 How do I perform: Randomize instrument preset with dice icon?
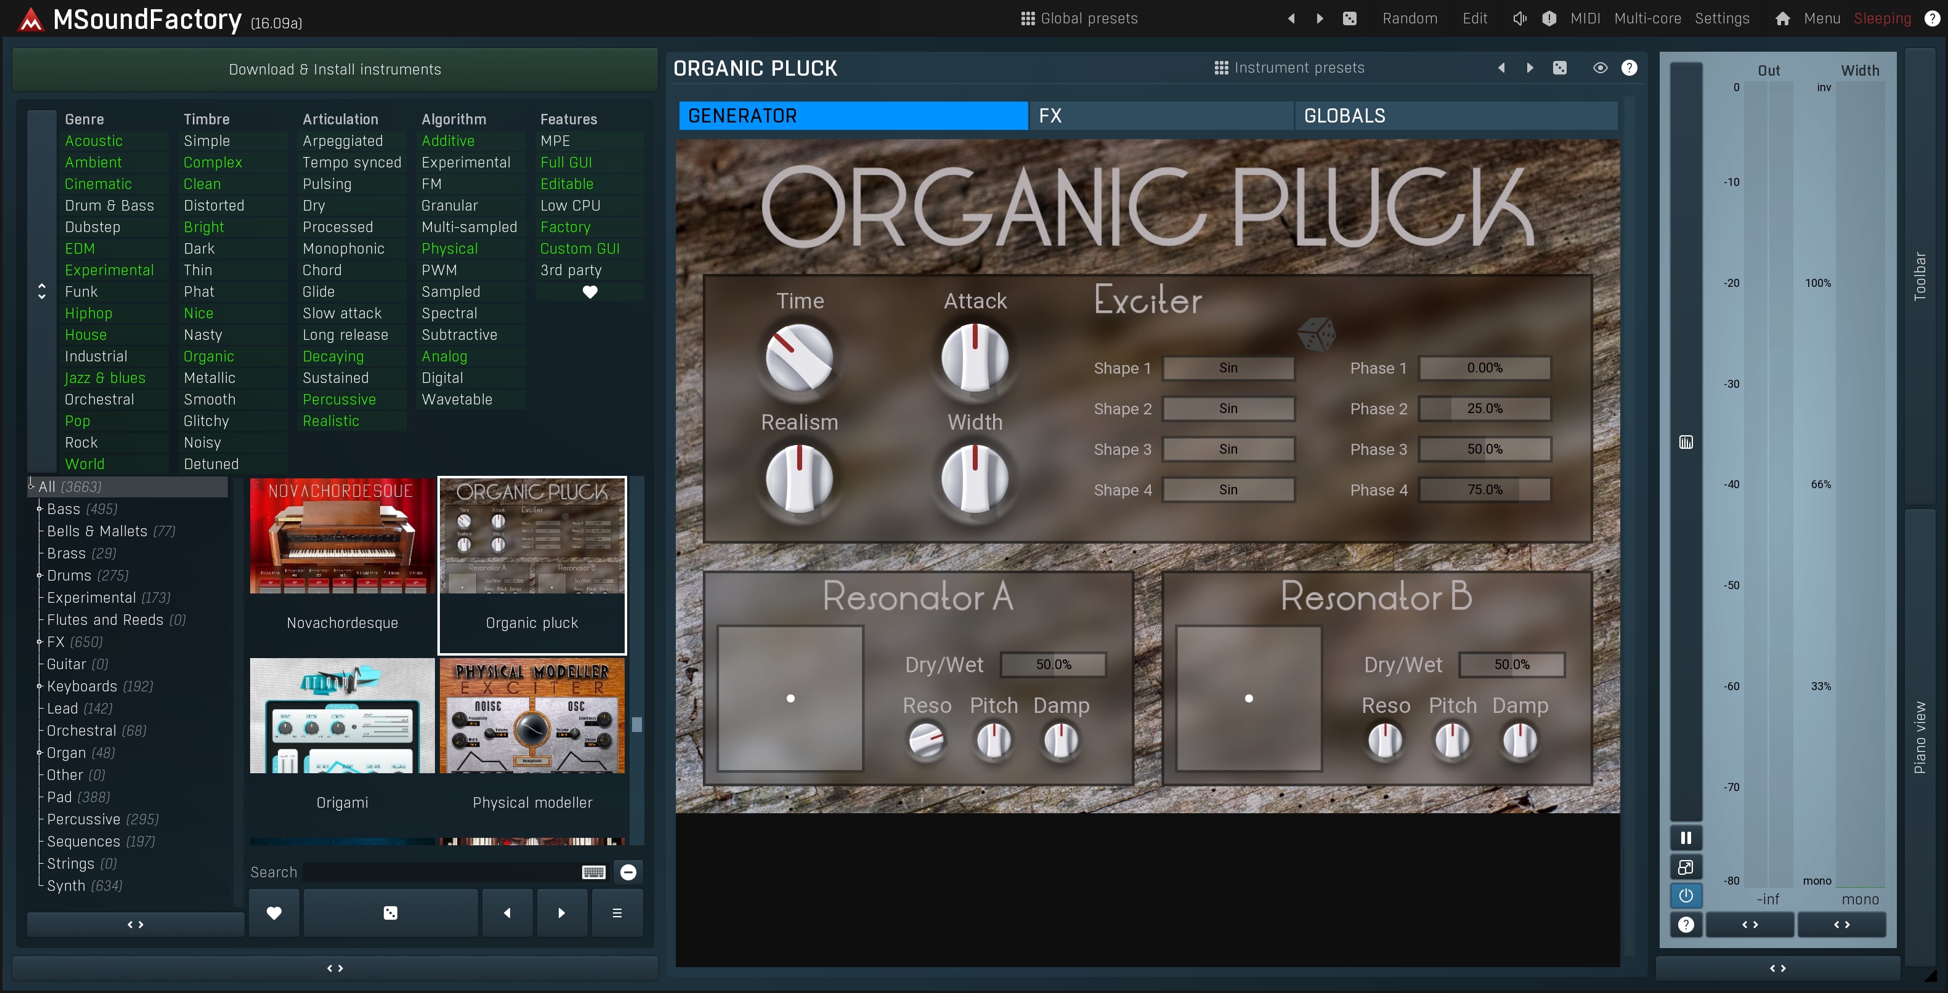1559,68
